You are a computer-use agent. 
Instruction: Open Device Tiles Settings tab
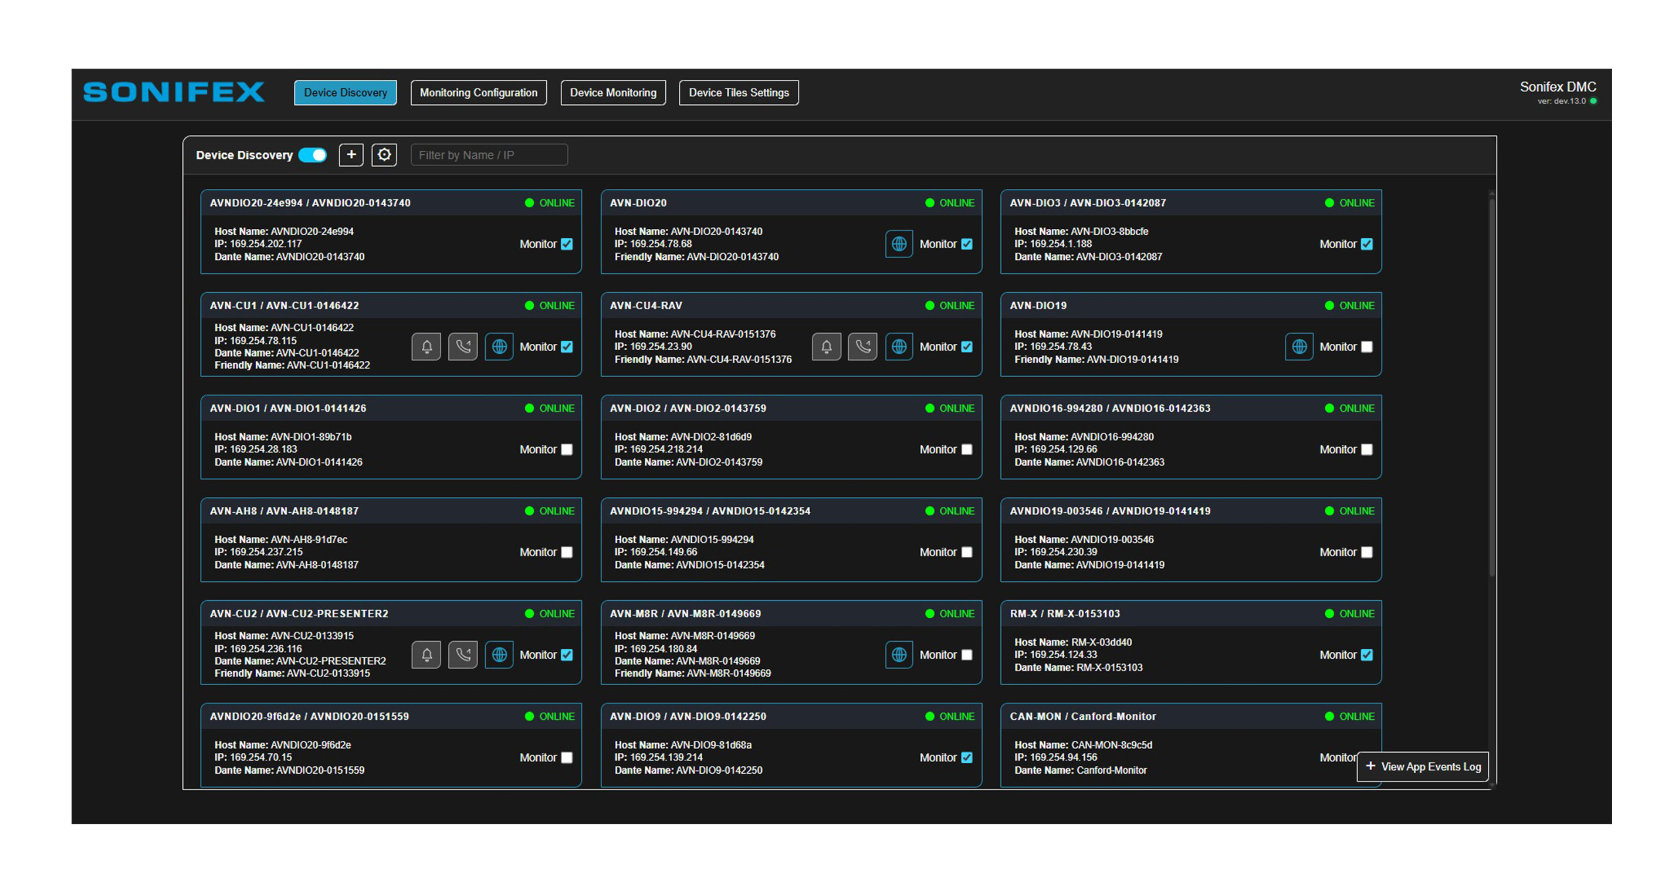point(739,93)
